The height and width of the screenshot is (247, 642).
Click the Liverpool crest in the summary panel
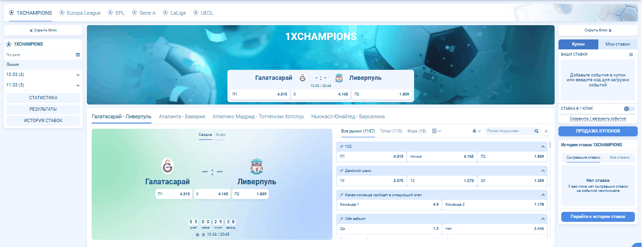coord(256,166)
